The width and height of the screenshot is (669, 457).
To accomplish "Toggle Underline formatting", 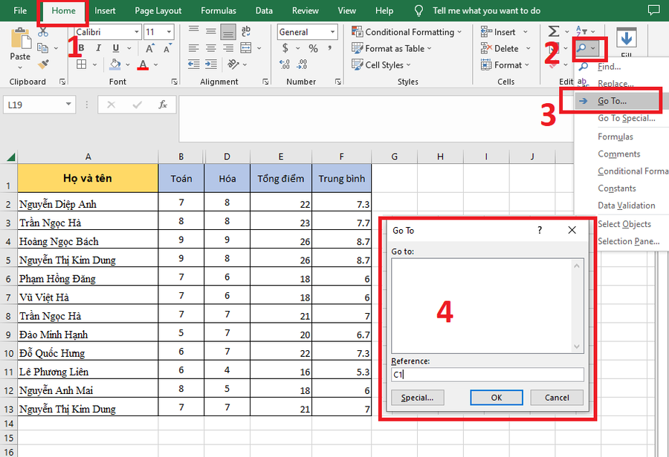I will coord(116,48).
